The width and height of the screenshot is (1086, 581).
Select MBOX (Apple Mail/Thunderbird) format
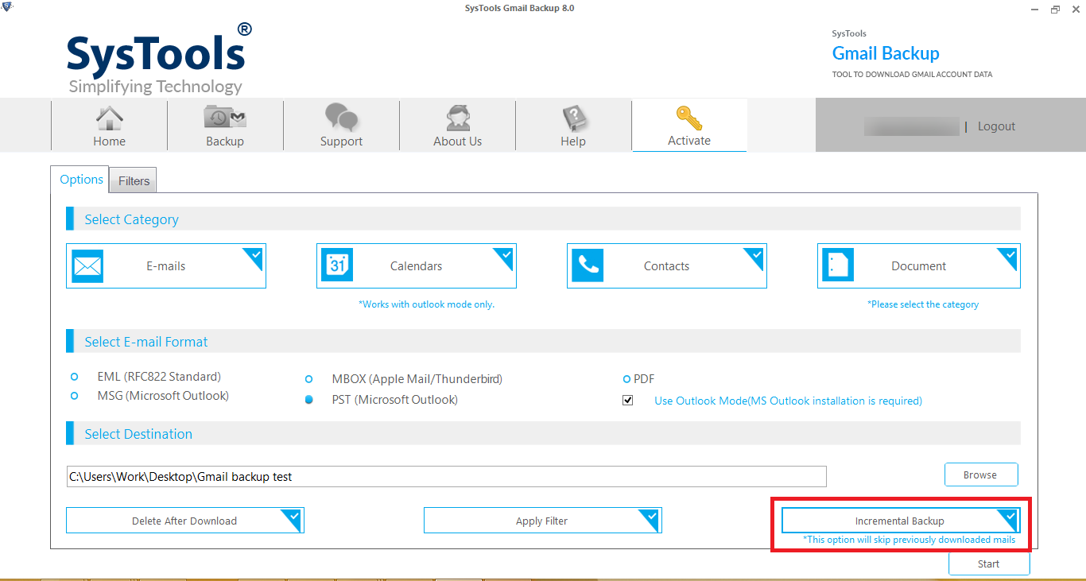click(x=308, y=379)
